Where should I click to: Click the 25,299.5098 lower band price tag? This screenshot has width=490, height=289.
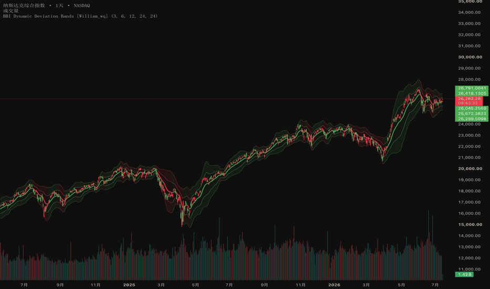click(472, 119)
